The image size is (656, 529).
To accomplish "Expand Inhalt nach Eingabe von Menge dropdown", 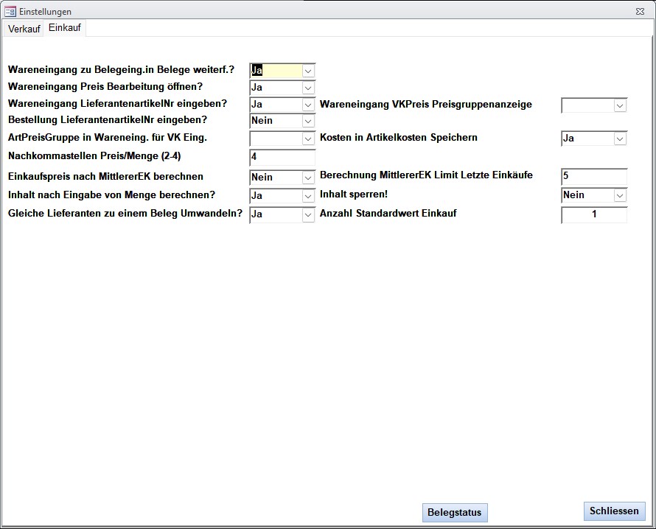I will coord(309,197).
